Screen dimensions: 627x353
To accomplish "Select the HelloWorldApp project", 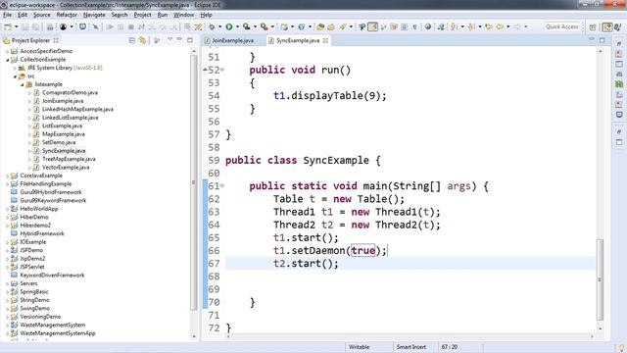I will point(39,209).
